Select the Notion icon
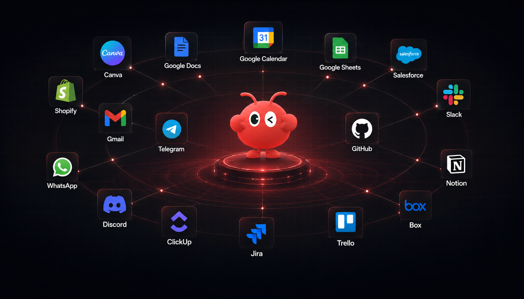Screen dimensions: 524x299 coord(456,164)
